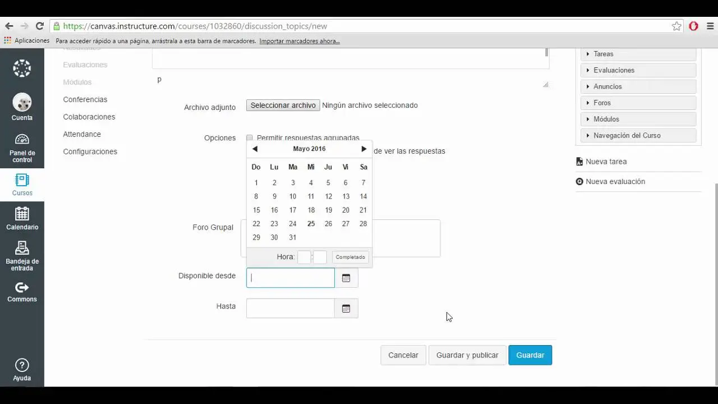Viewport: 718px width, 404px height.
Task: Expand the Tareas panel on the right
Action: pos(638,54)
